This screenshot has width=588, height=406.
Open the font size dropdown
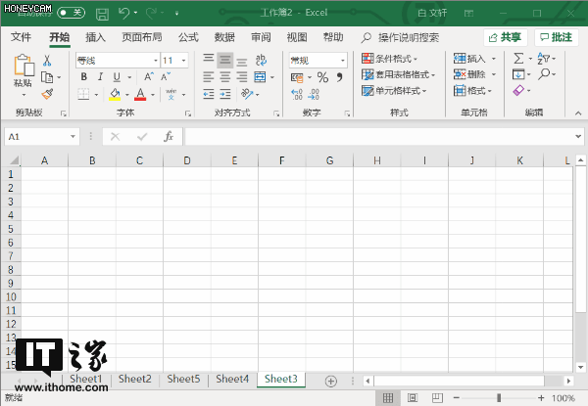pyautogui.click(x=184, y=61)
